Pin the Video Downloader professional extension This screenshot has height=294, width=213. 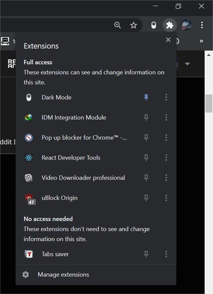(146, 178)
